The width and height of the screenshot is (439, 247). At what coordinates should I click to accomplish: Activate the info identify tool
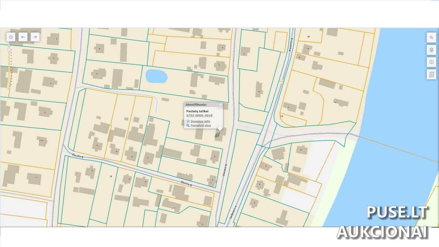(431, 62)
